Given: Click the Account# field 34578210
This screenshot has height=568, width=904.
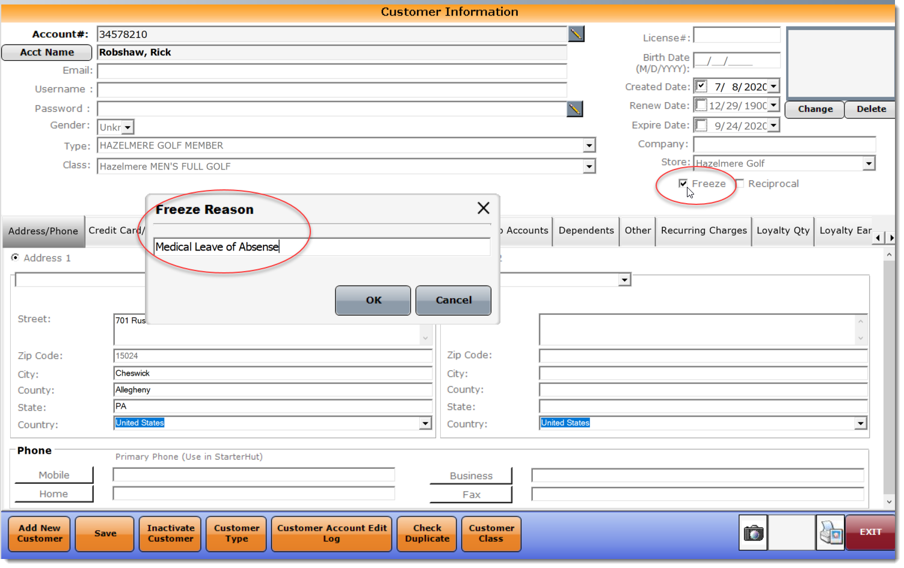Looking at the screenshot, I should point(332,34).
